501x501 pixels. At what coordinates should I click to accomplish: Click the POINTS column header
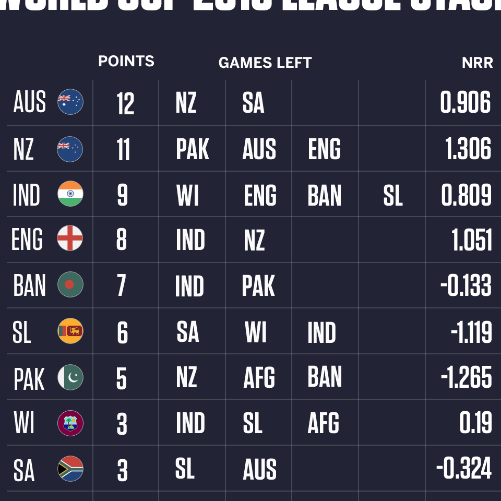click(x=126, y=61)
